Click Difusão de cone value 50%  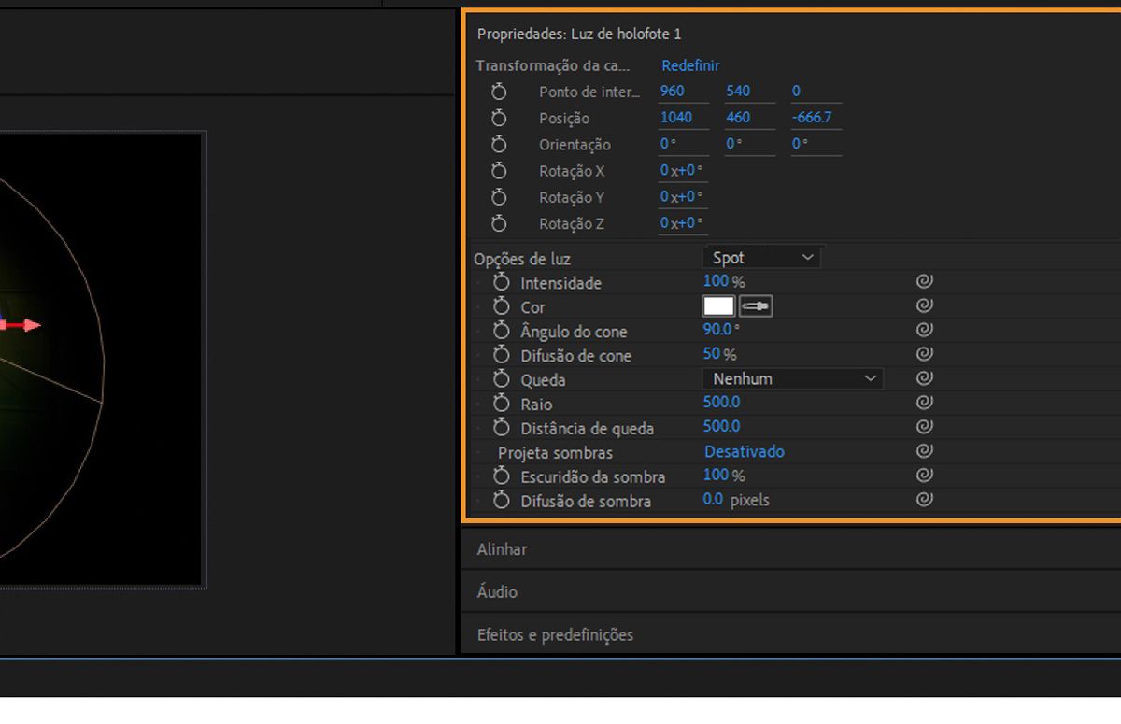[719, 354]
